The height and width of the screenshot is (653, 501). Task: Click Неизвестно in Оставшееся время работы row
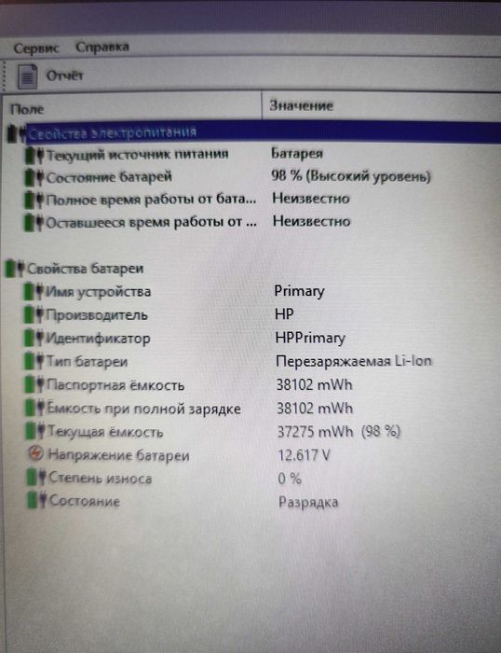(311, 221)
